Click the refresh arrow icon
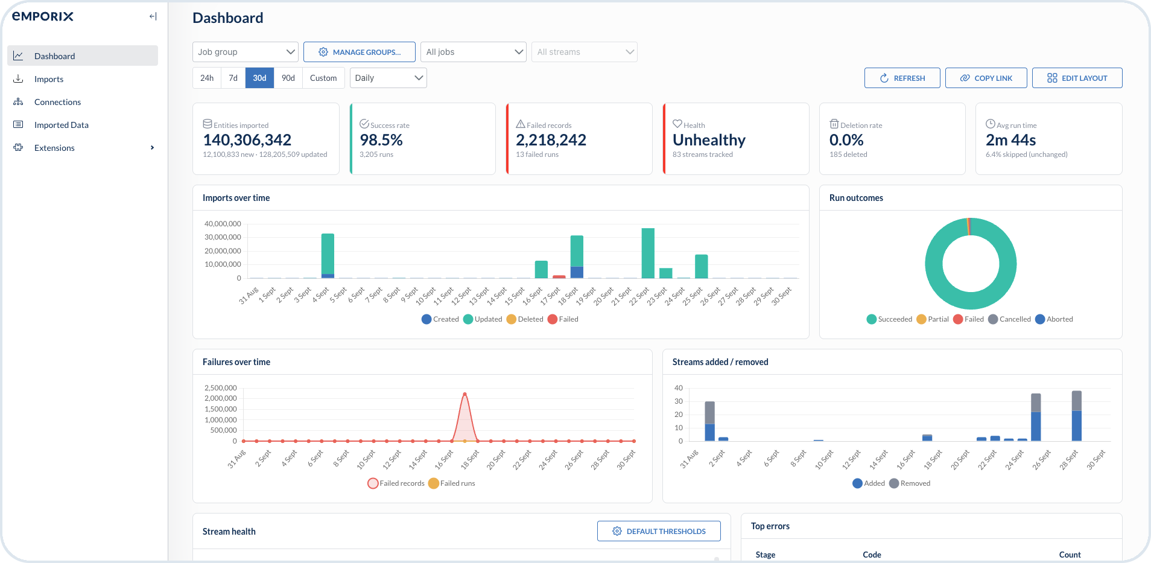This screenshot has width=1151, height=563. point(884,78)
